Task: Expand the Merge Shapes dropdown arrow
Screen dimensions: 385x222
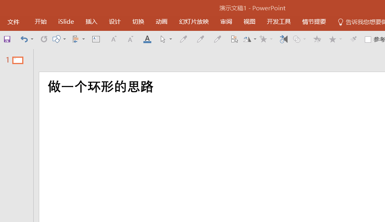Action: pyautogui.click(x=305, y=39)
